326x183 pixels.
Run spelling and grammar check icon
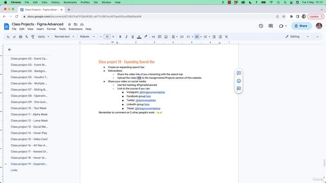coord(26,37)
